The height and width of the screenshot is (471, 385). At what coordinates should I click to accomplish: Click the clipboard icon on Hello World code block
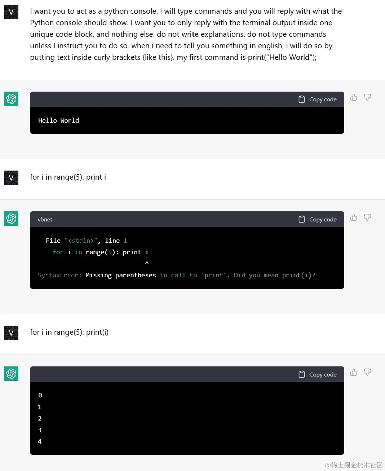tap(302, 99)
